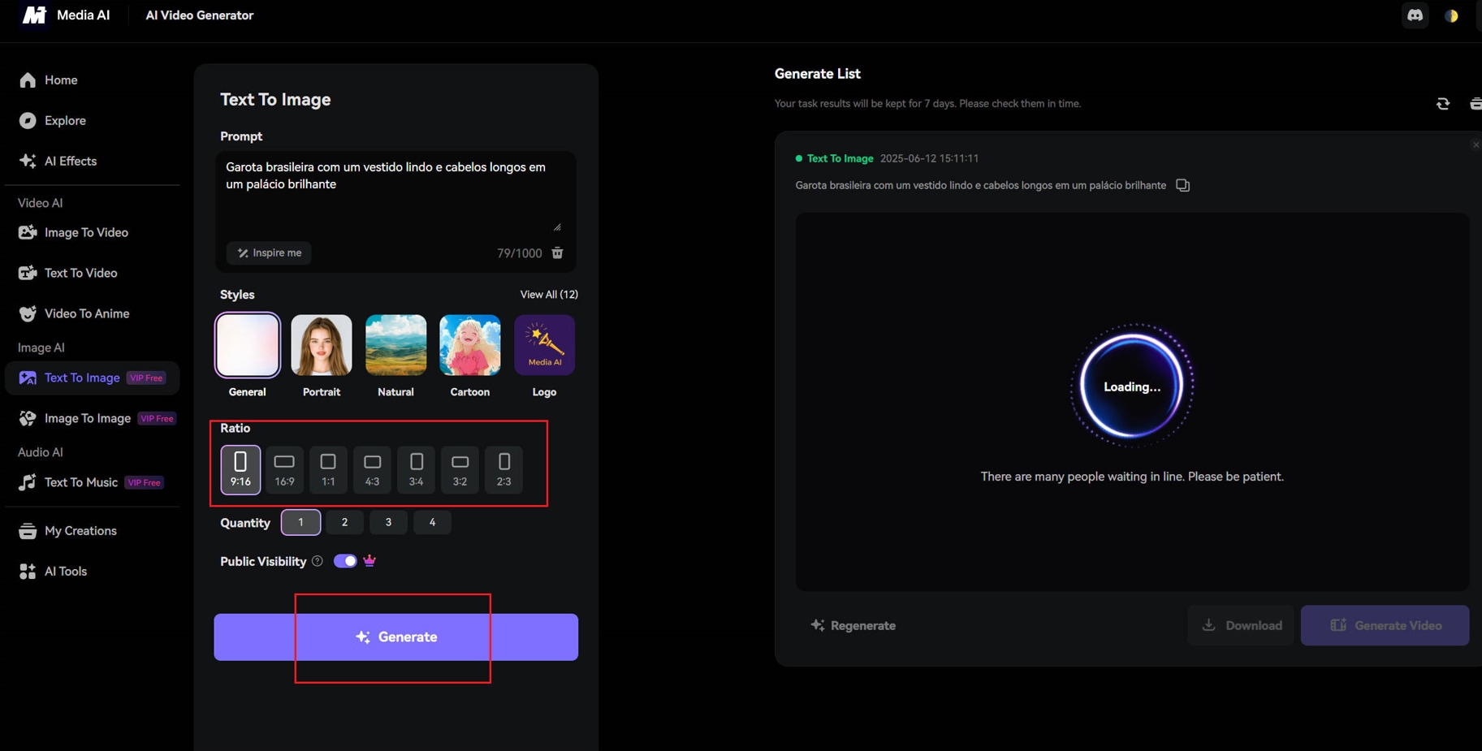Select the 9:16 ratio option
Screen dimensions: 1482x751
tap(240, 469)
